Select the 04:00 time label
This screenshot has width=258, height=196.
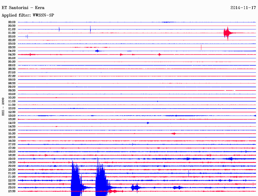coord(12,51)
